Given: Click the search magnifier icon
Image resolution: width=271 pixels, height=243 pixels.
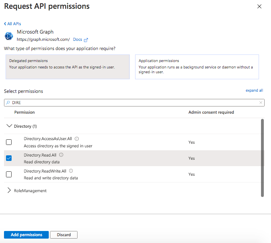Looking at the screenshot, I should (8, 102).
